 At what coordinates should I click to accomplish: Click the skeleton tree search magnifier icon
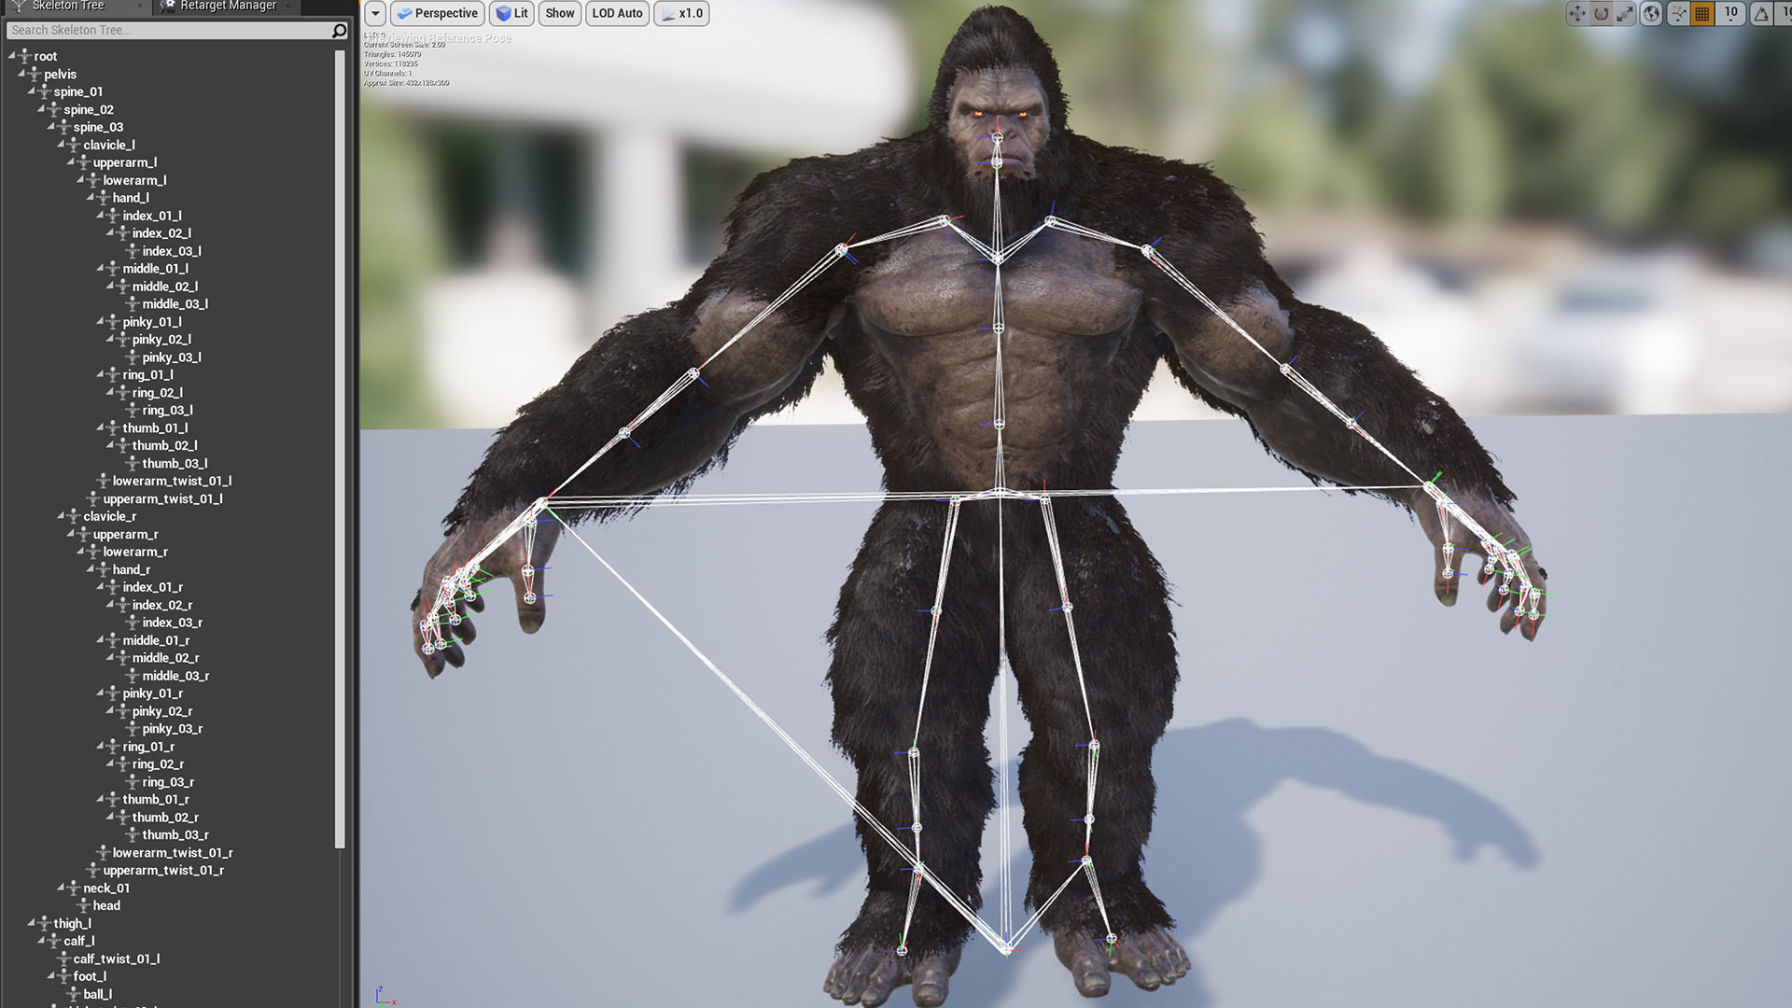[x=339, y=31]
